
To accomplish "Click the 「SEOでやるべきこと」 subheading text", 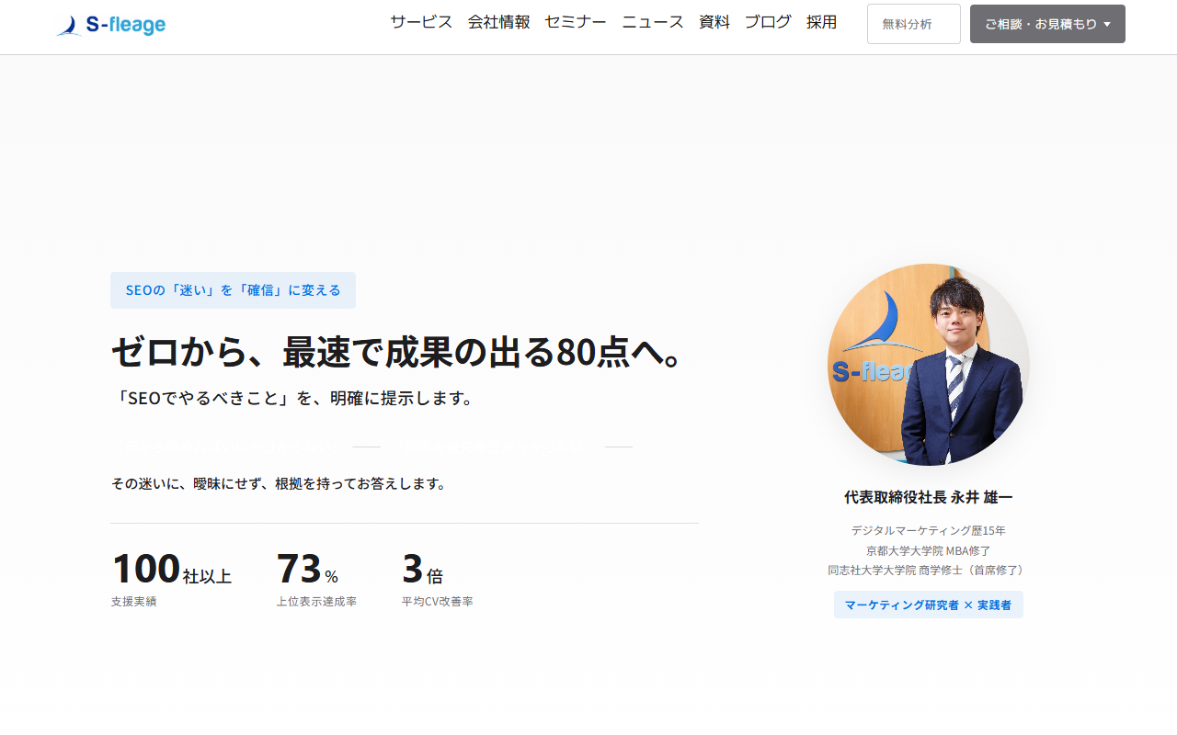I will (292, 399).
